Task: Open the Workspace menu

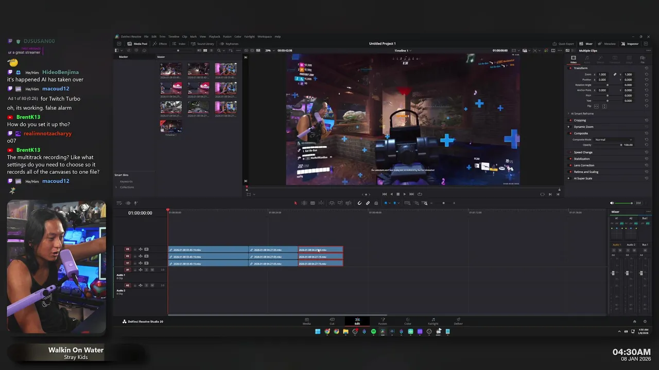Action: point(265,36)
